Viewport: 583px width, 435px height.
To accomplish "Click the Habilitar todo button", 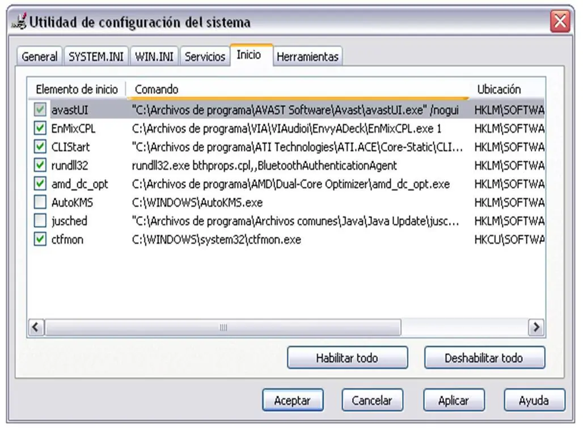I will 347,358.
